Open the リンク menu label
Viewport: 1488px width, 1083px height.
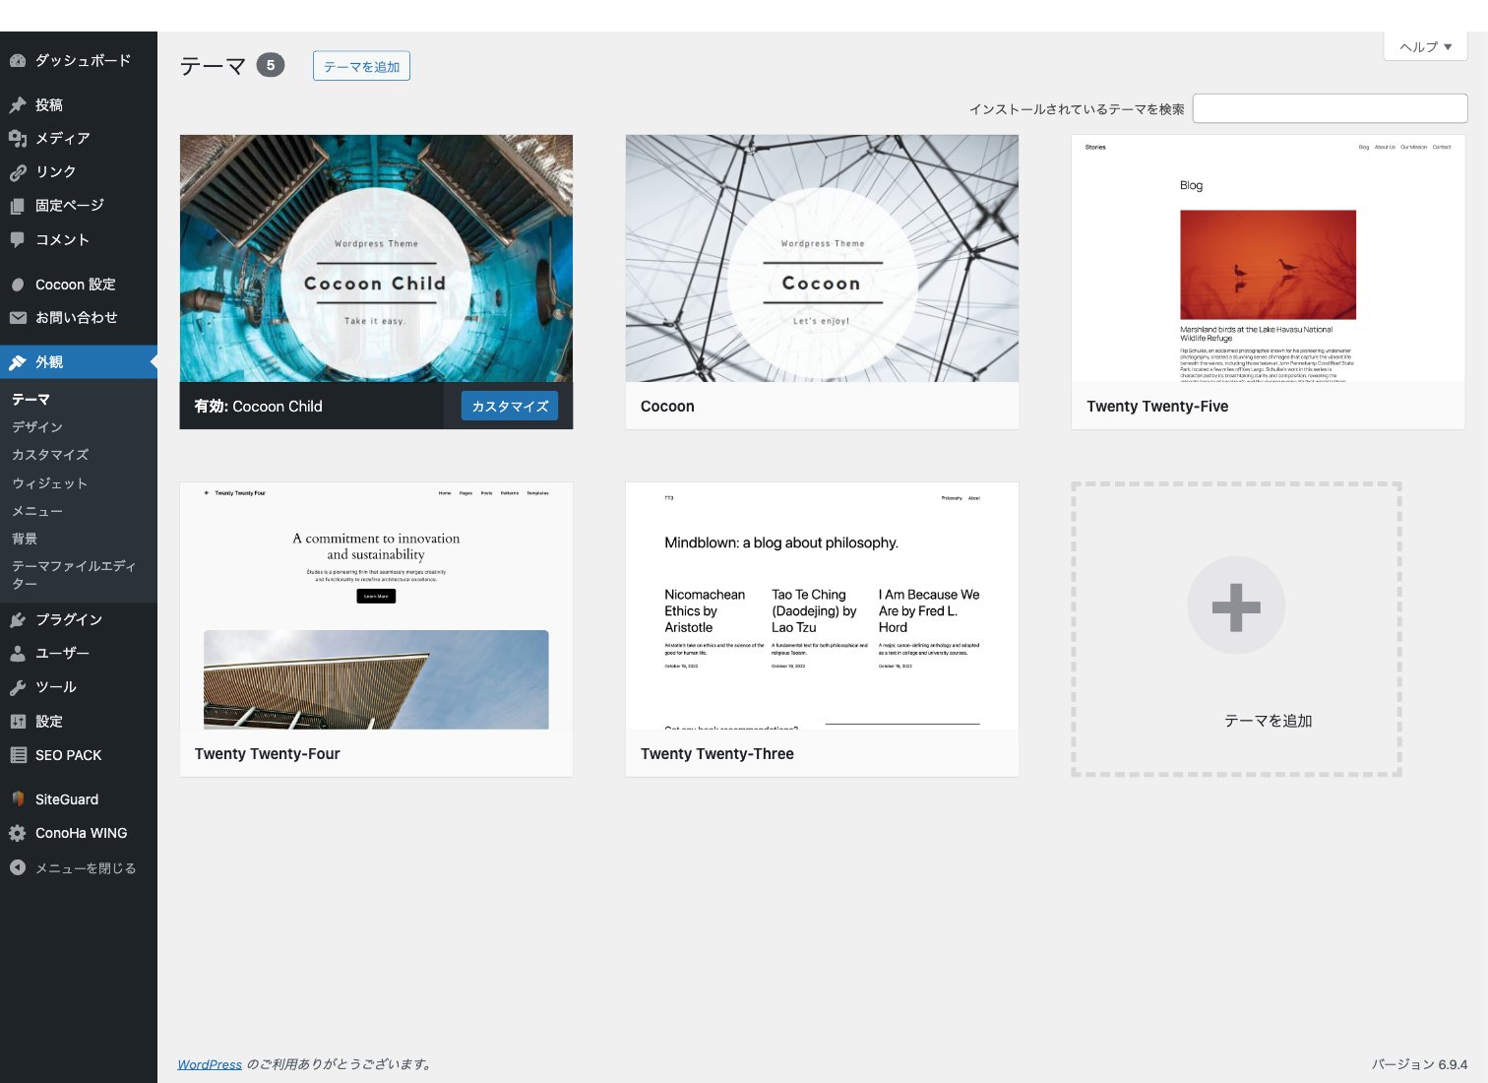click(56, 172)
